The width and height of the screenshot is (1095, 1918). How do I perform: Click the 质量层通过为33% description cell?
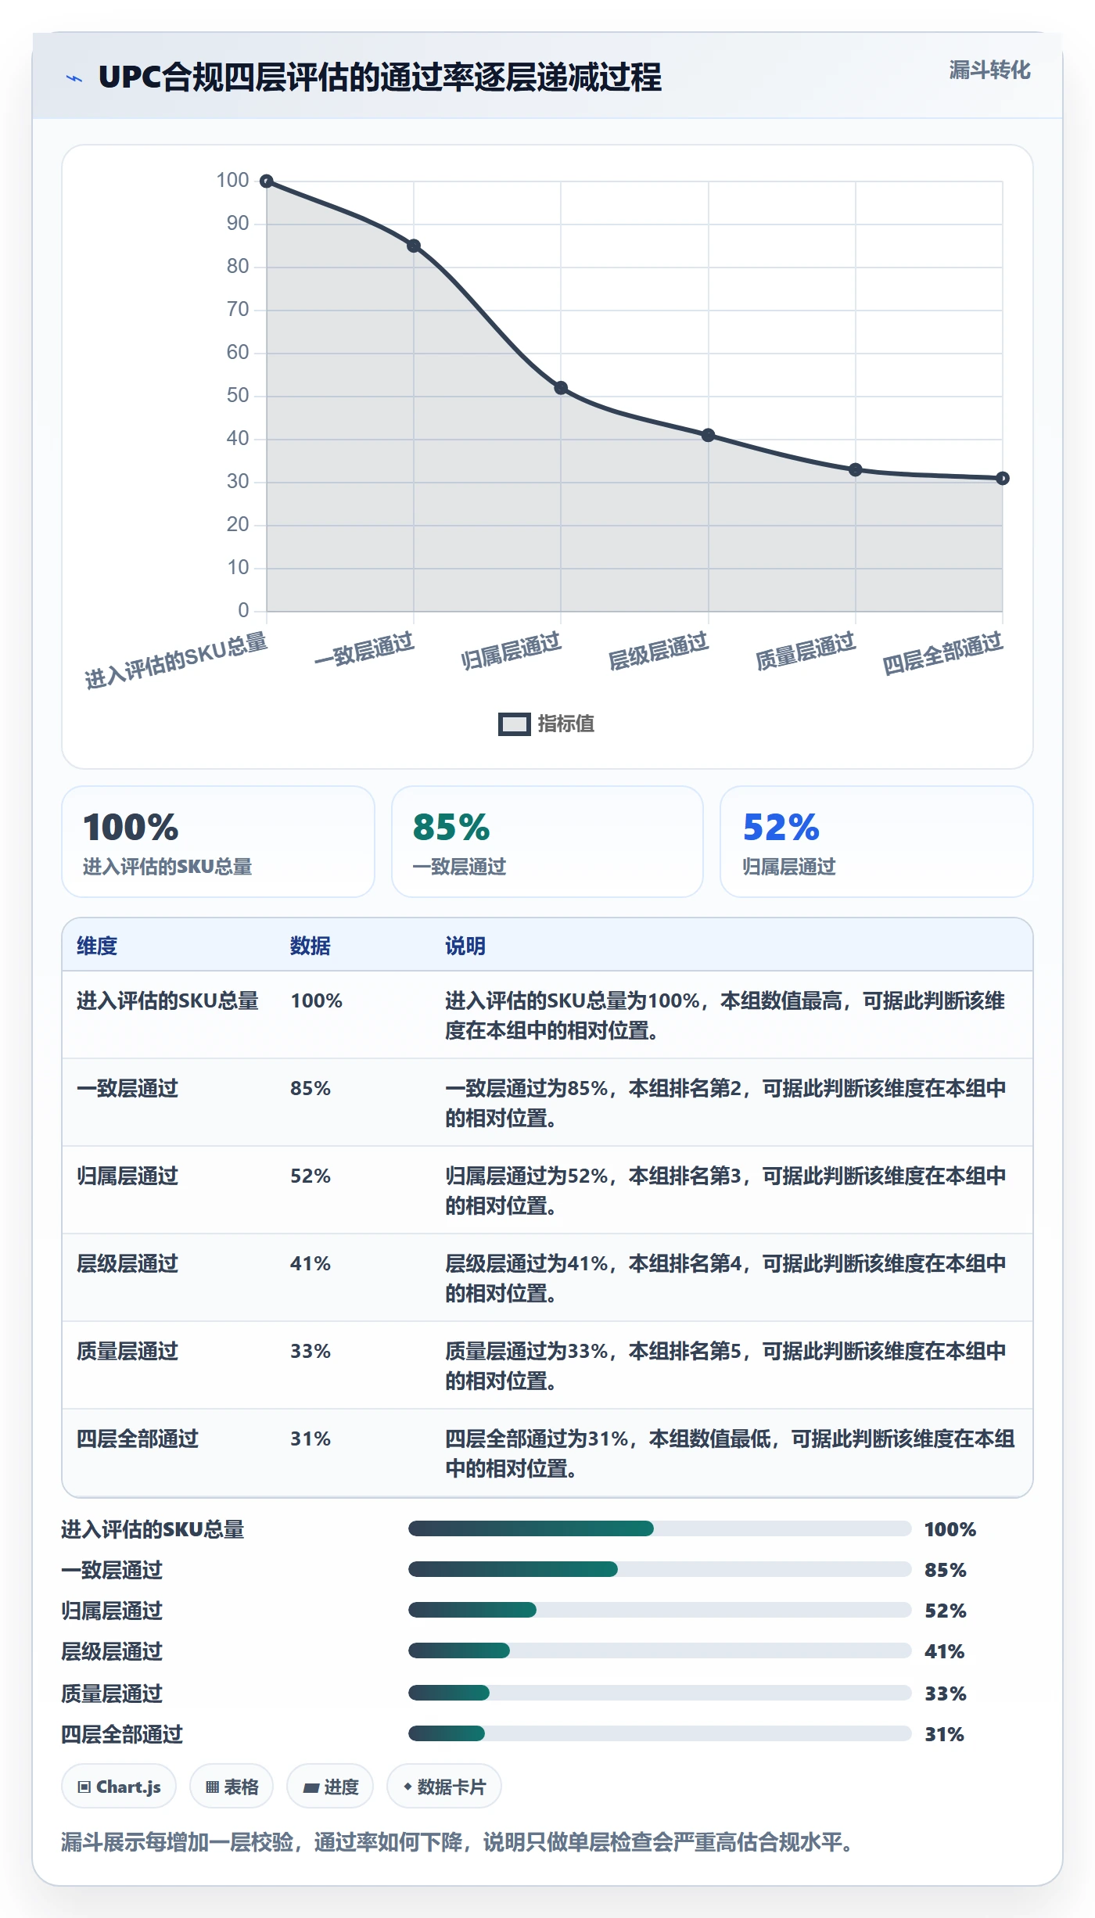[x=726, y=1366]
